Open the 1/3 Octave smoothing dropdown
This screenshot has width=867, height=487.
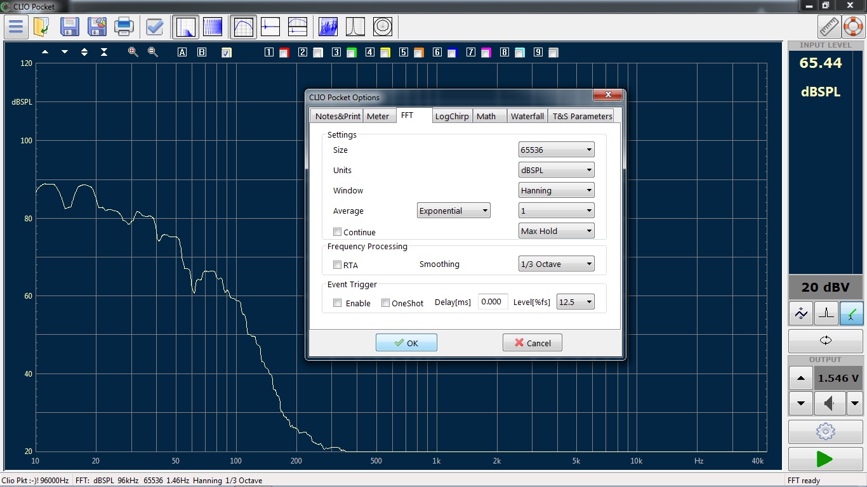tap(556, 264)
